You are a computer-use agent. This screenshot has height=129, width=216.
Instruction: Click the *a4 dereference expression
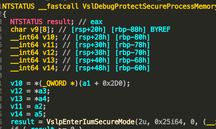41,99
